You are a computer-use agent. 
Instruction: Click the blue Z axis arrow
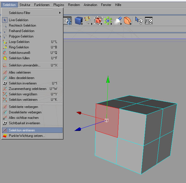tap(78, 129)
